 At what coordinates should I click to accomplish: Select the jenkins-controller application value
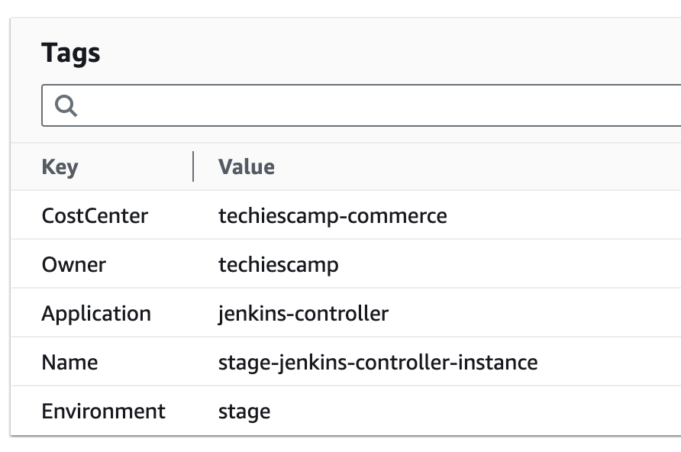[302, 313]
